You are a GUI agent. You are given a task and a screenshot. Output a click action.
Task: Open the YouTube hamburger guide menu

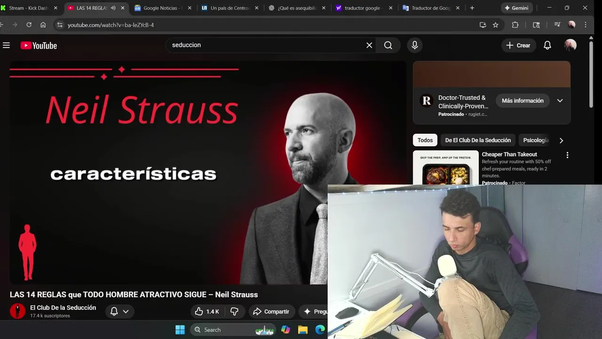[x=6, y=45]
